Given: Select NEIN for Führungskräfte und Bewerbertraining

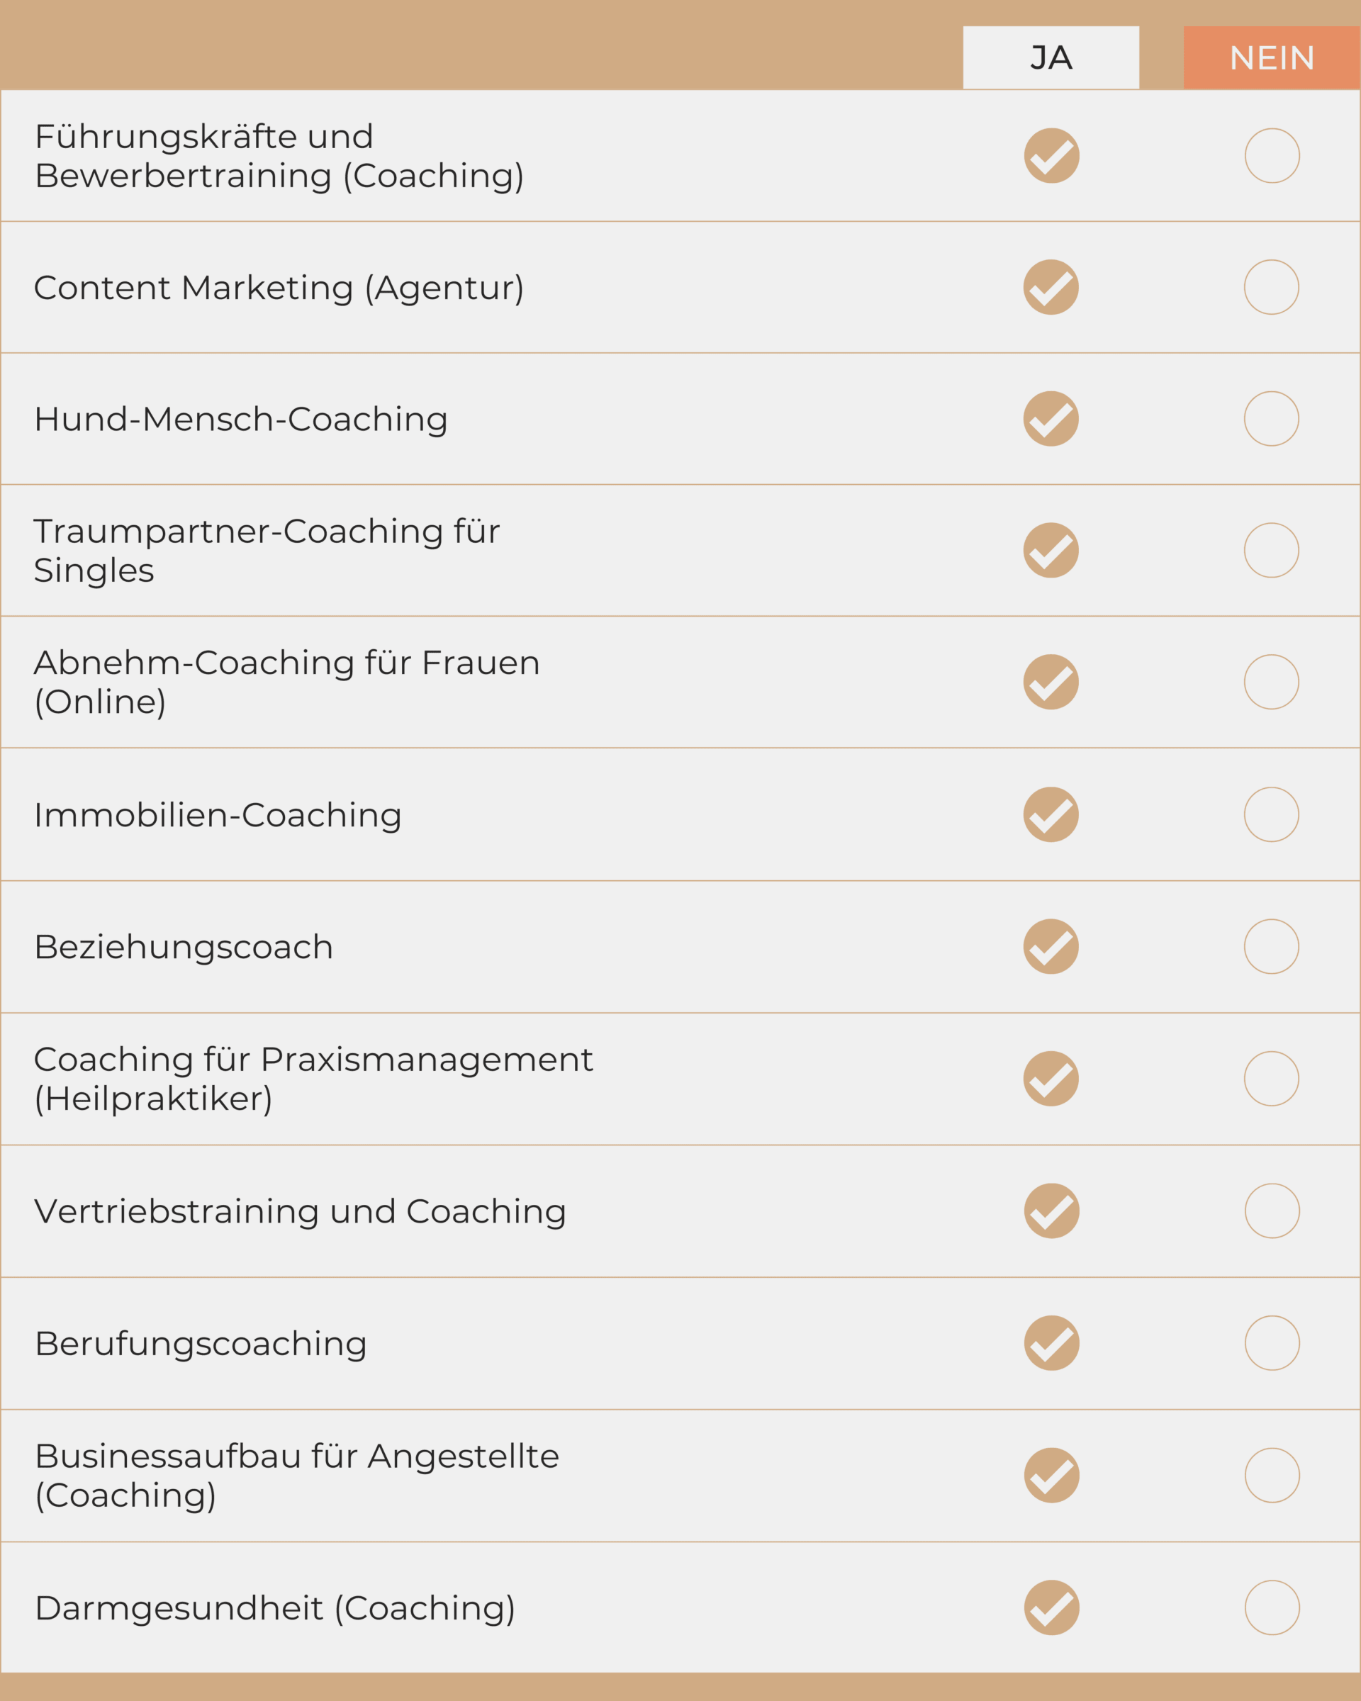Looking at the screenshot, I should pyautogui.click(x=1272, y=155).
